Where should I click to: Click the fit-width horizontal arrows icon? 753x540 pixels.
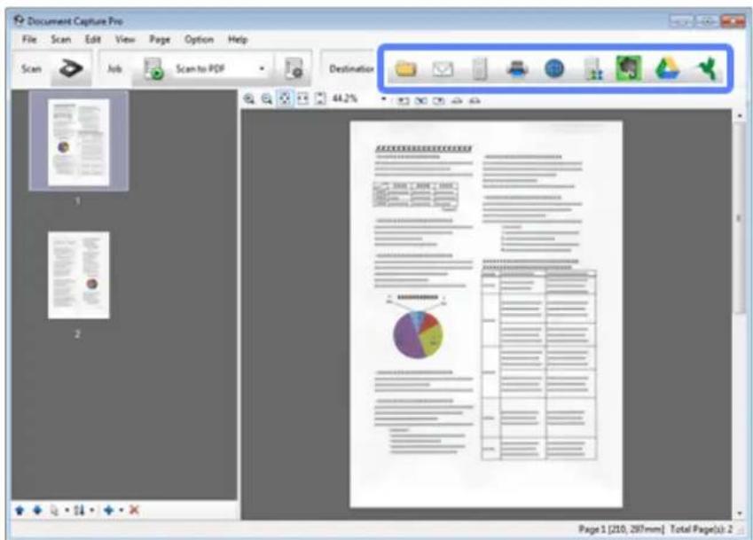pyautogui.click(x=302, y=99)
